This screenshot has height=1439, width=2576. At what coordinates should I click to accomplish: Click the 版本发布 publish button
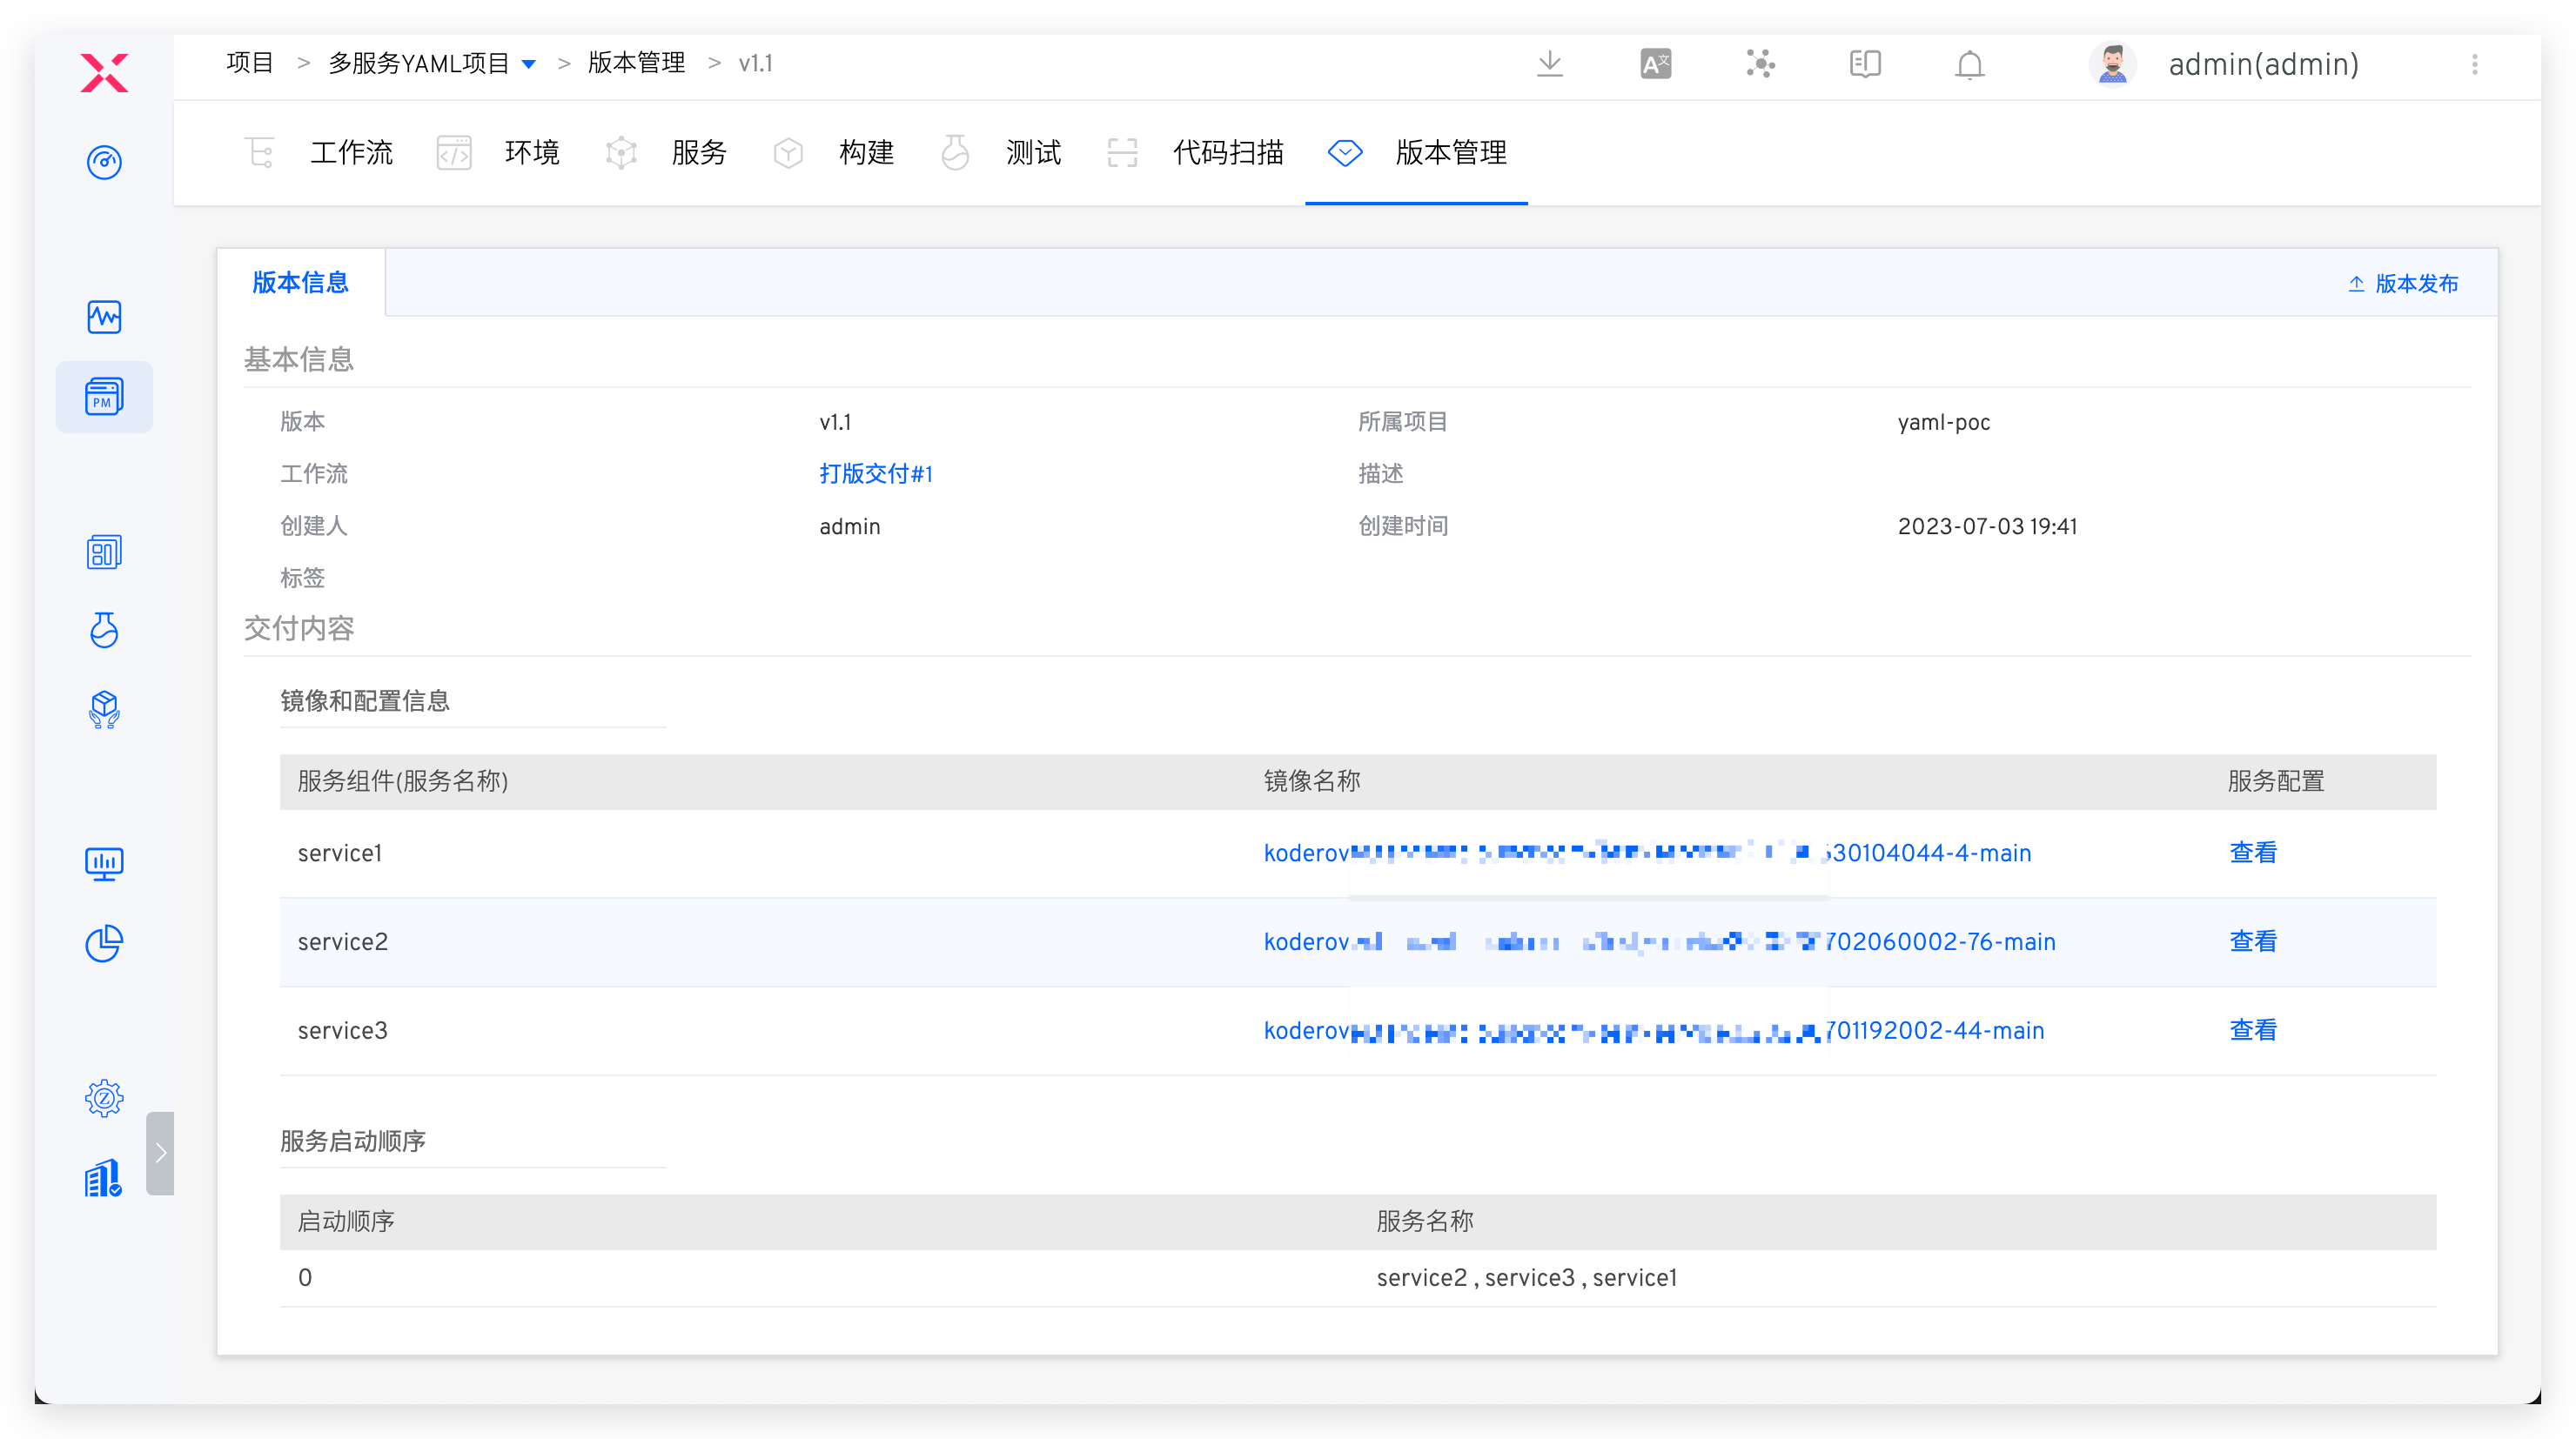2403,284
